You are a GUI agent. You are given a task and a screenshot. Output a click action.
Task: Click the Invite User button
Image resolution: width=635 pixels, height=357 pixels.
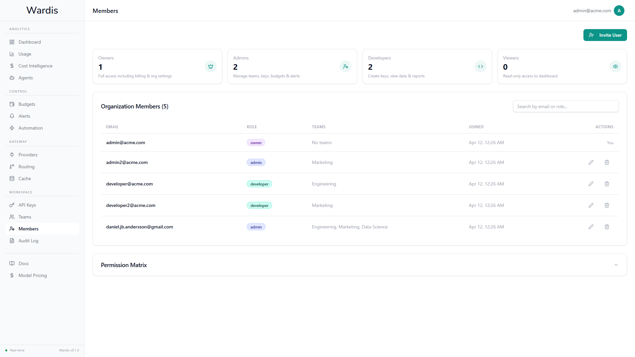605,35
